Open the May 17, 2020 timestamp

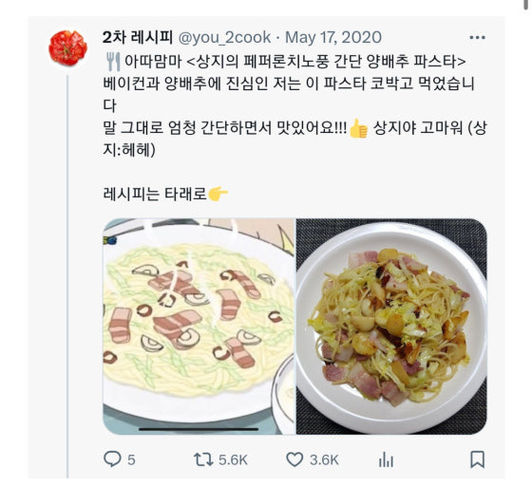pos(333,37)
